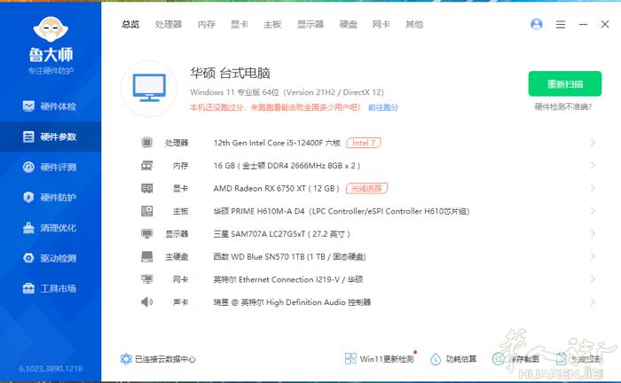Open the 清理优化 cleanup icon

click(x=28, y=228)
